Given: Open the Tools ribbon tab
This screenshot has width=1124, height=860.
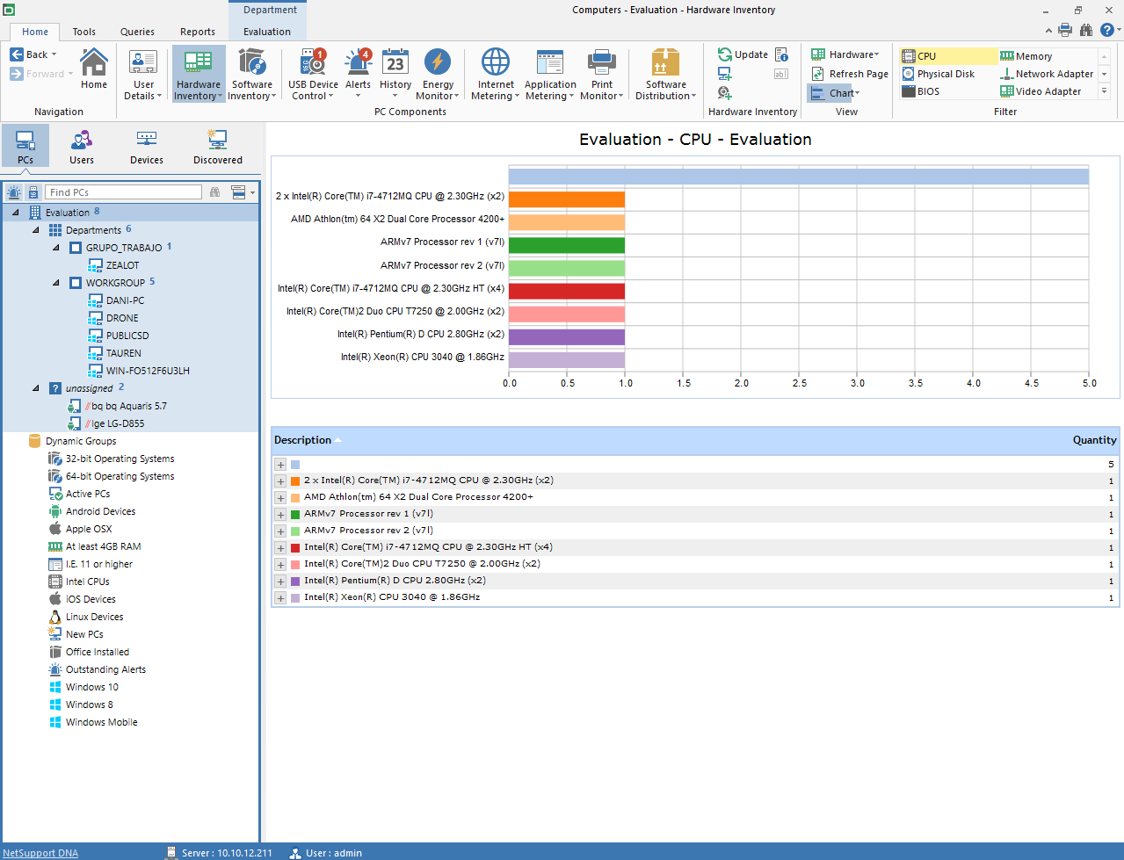Looking at the screenshot, I should click(x=84, y=32).
